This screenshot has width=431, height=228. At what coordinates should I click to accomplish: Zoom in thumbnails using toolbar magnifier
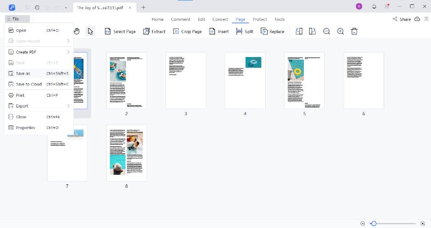340,31
